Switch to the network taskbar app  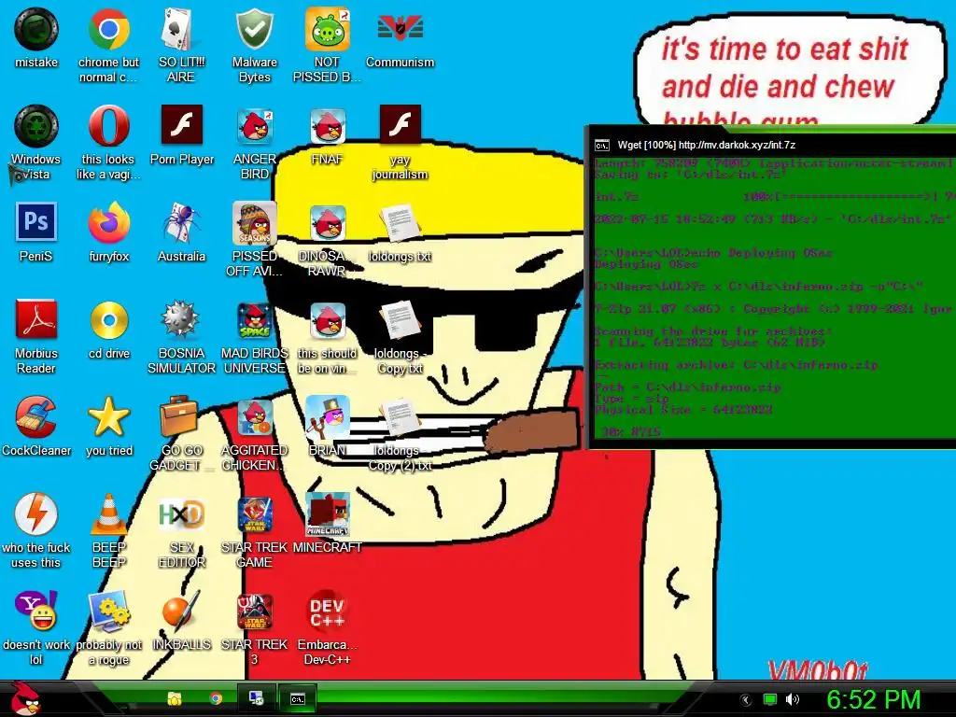256,698
